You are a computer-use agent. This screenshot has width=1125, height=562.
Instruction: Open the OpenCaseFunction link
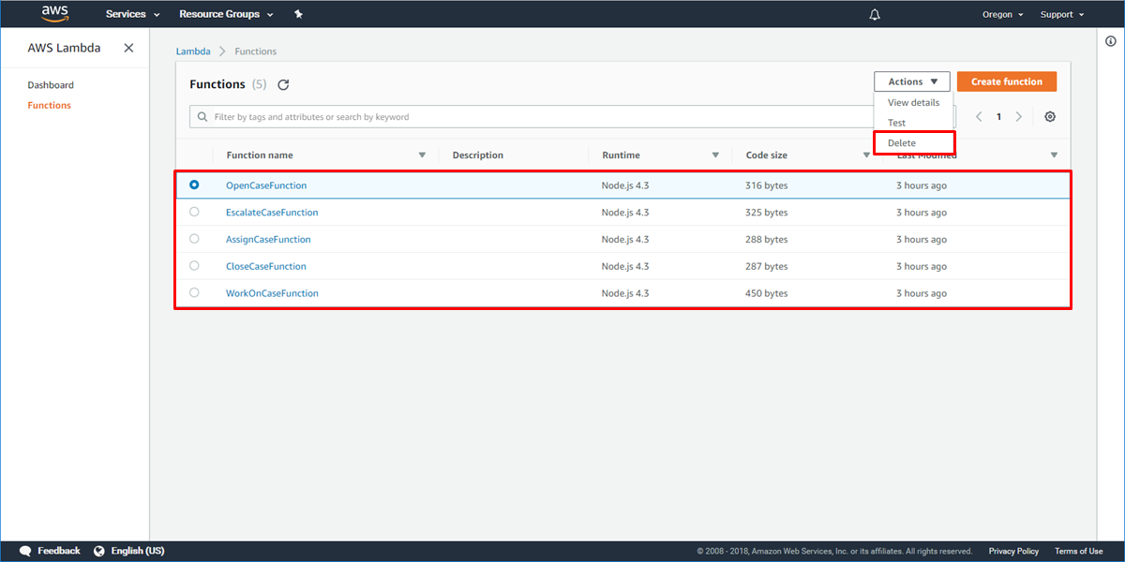tap(266, 185)
